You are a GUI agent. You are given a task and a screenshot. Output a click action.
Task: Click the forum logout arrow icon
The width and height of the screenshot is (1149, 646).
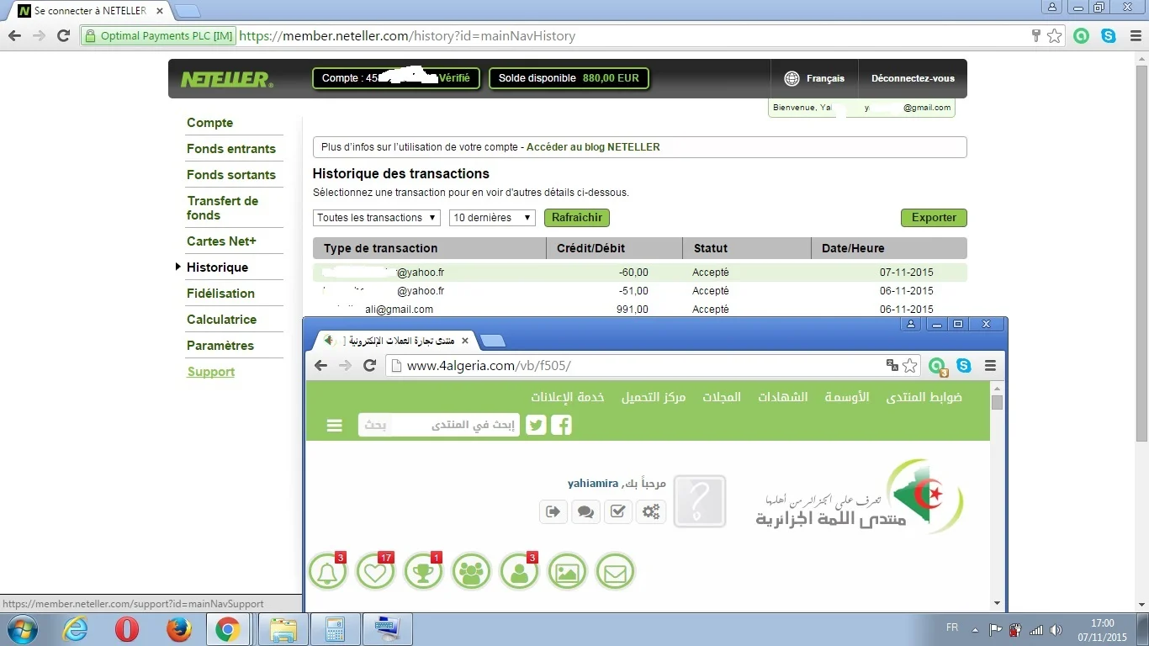553,511
